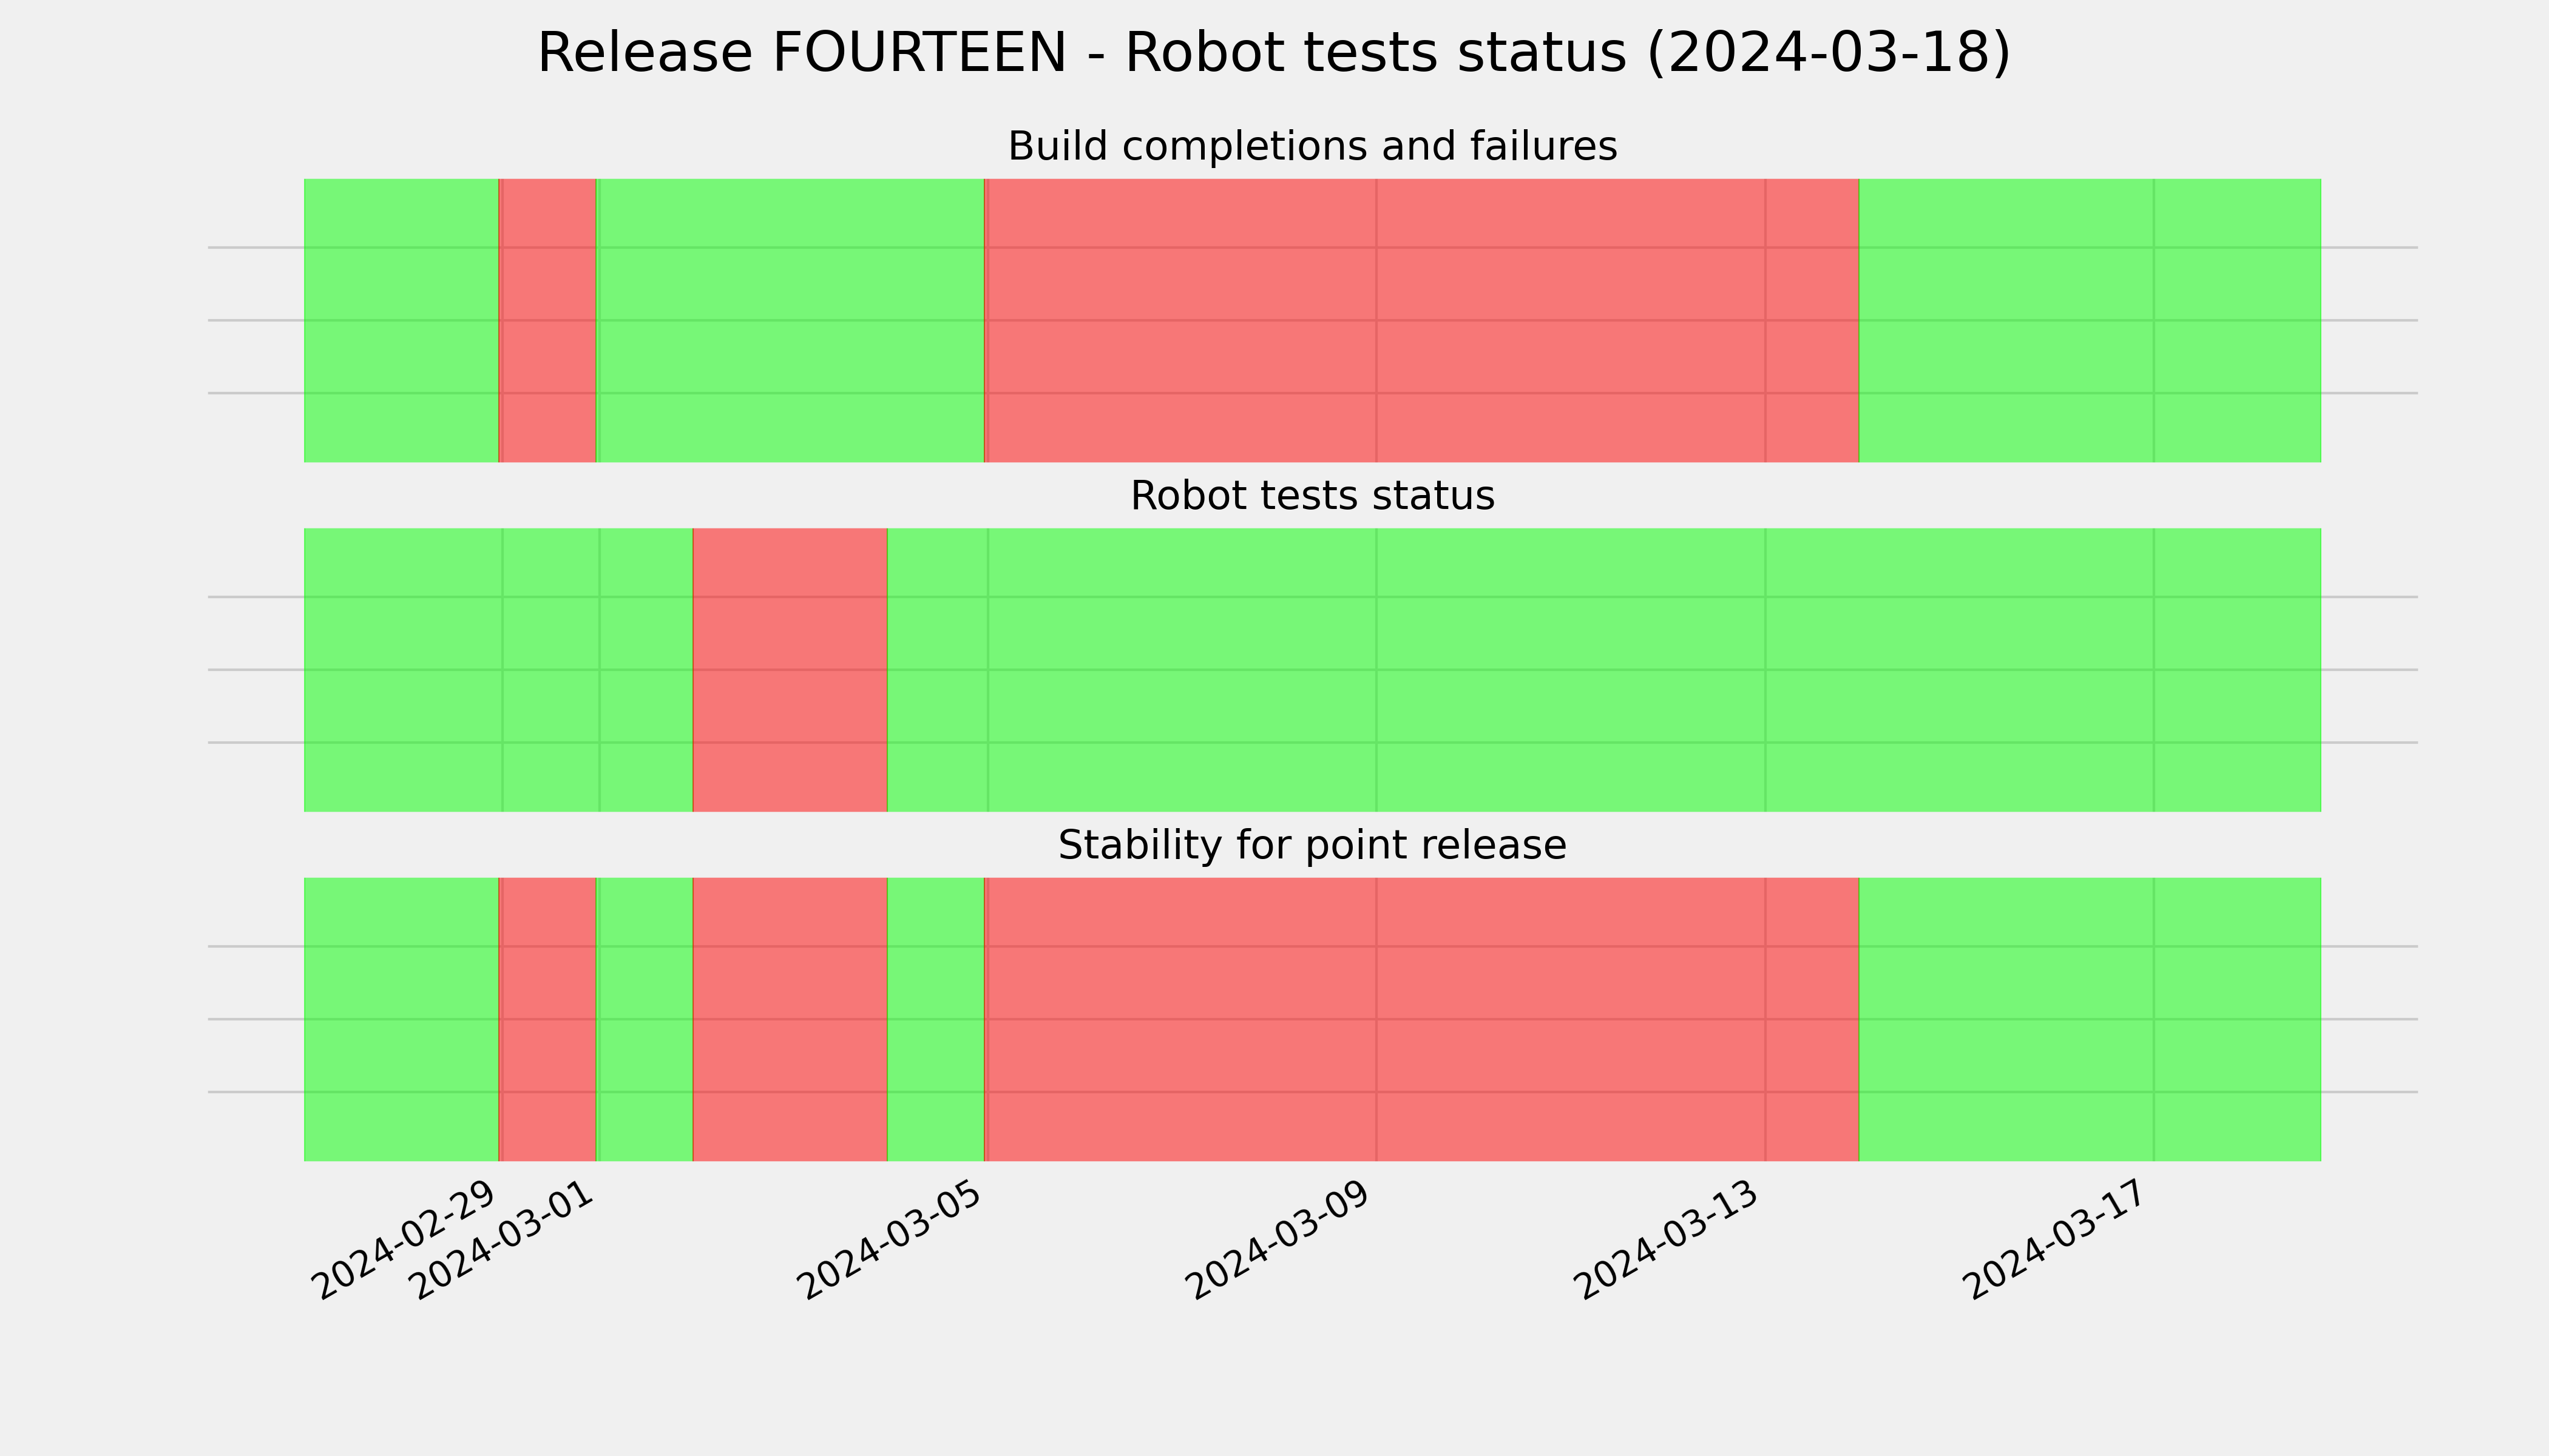The height and width of the screenshot is (1456, 2549).
Task: Click the widest red span in stability chart
Action: [1421, 1019]
